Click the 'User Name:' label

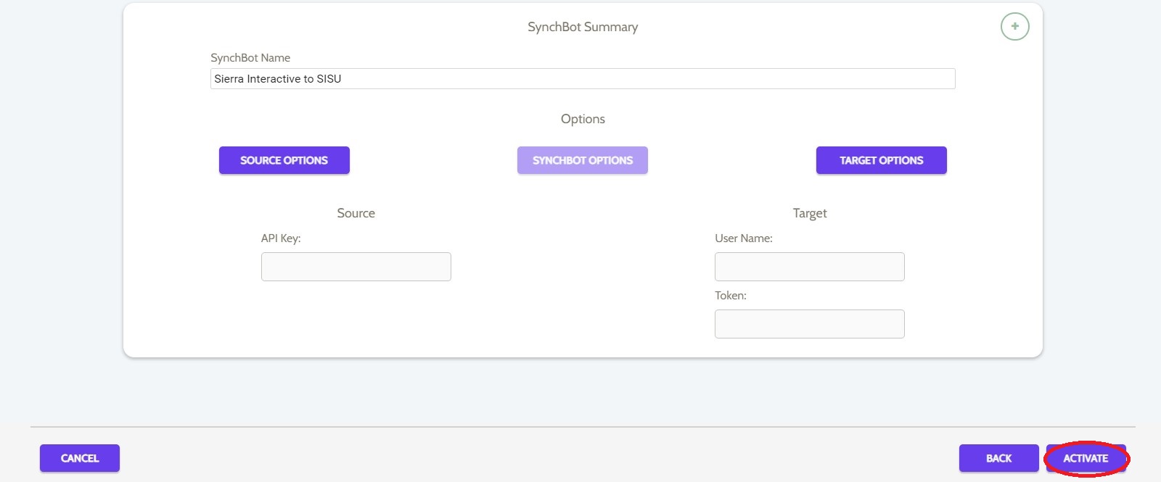click(x=744, y=238)
